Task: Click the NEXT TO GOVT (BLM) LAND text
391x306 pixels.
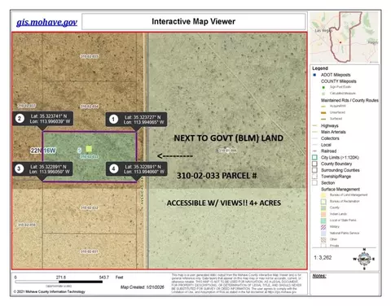Action: [228, 138]
